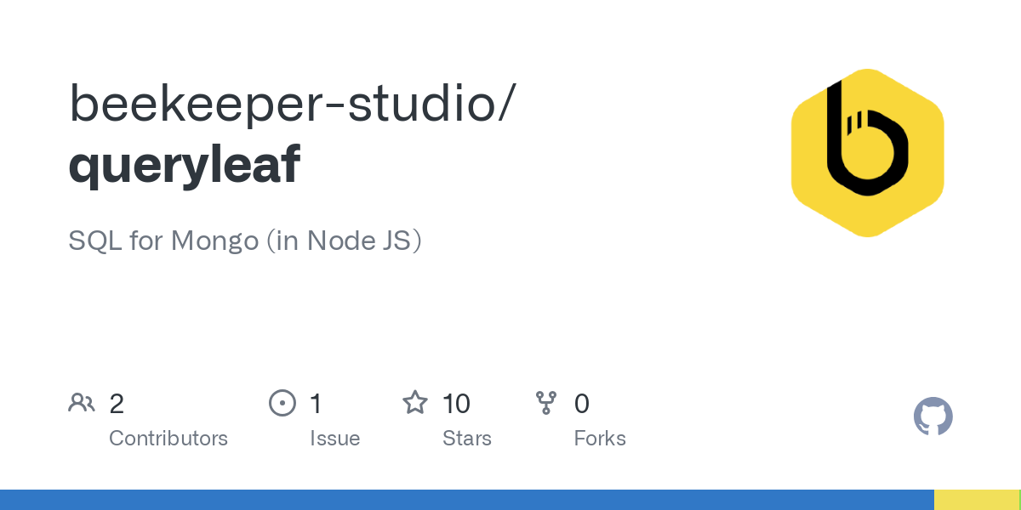Screen dimensions: 1021x510
Task: Click the star count number 10
Action: [x=457, y=403]
